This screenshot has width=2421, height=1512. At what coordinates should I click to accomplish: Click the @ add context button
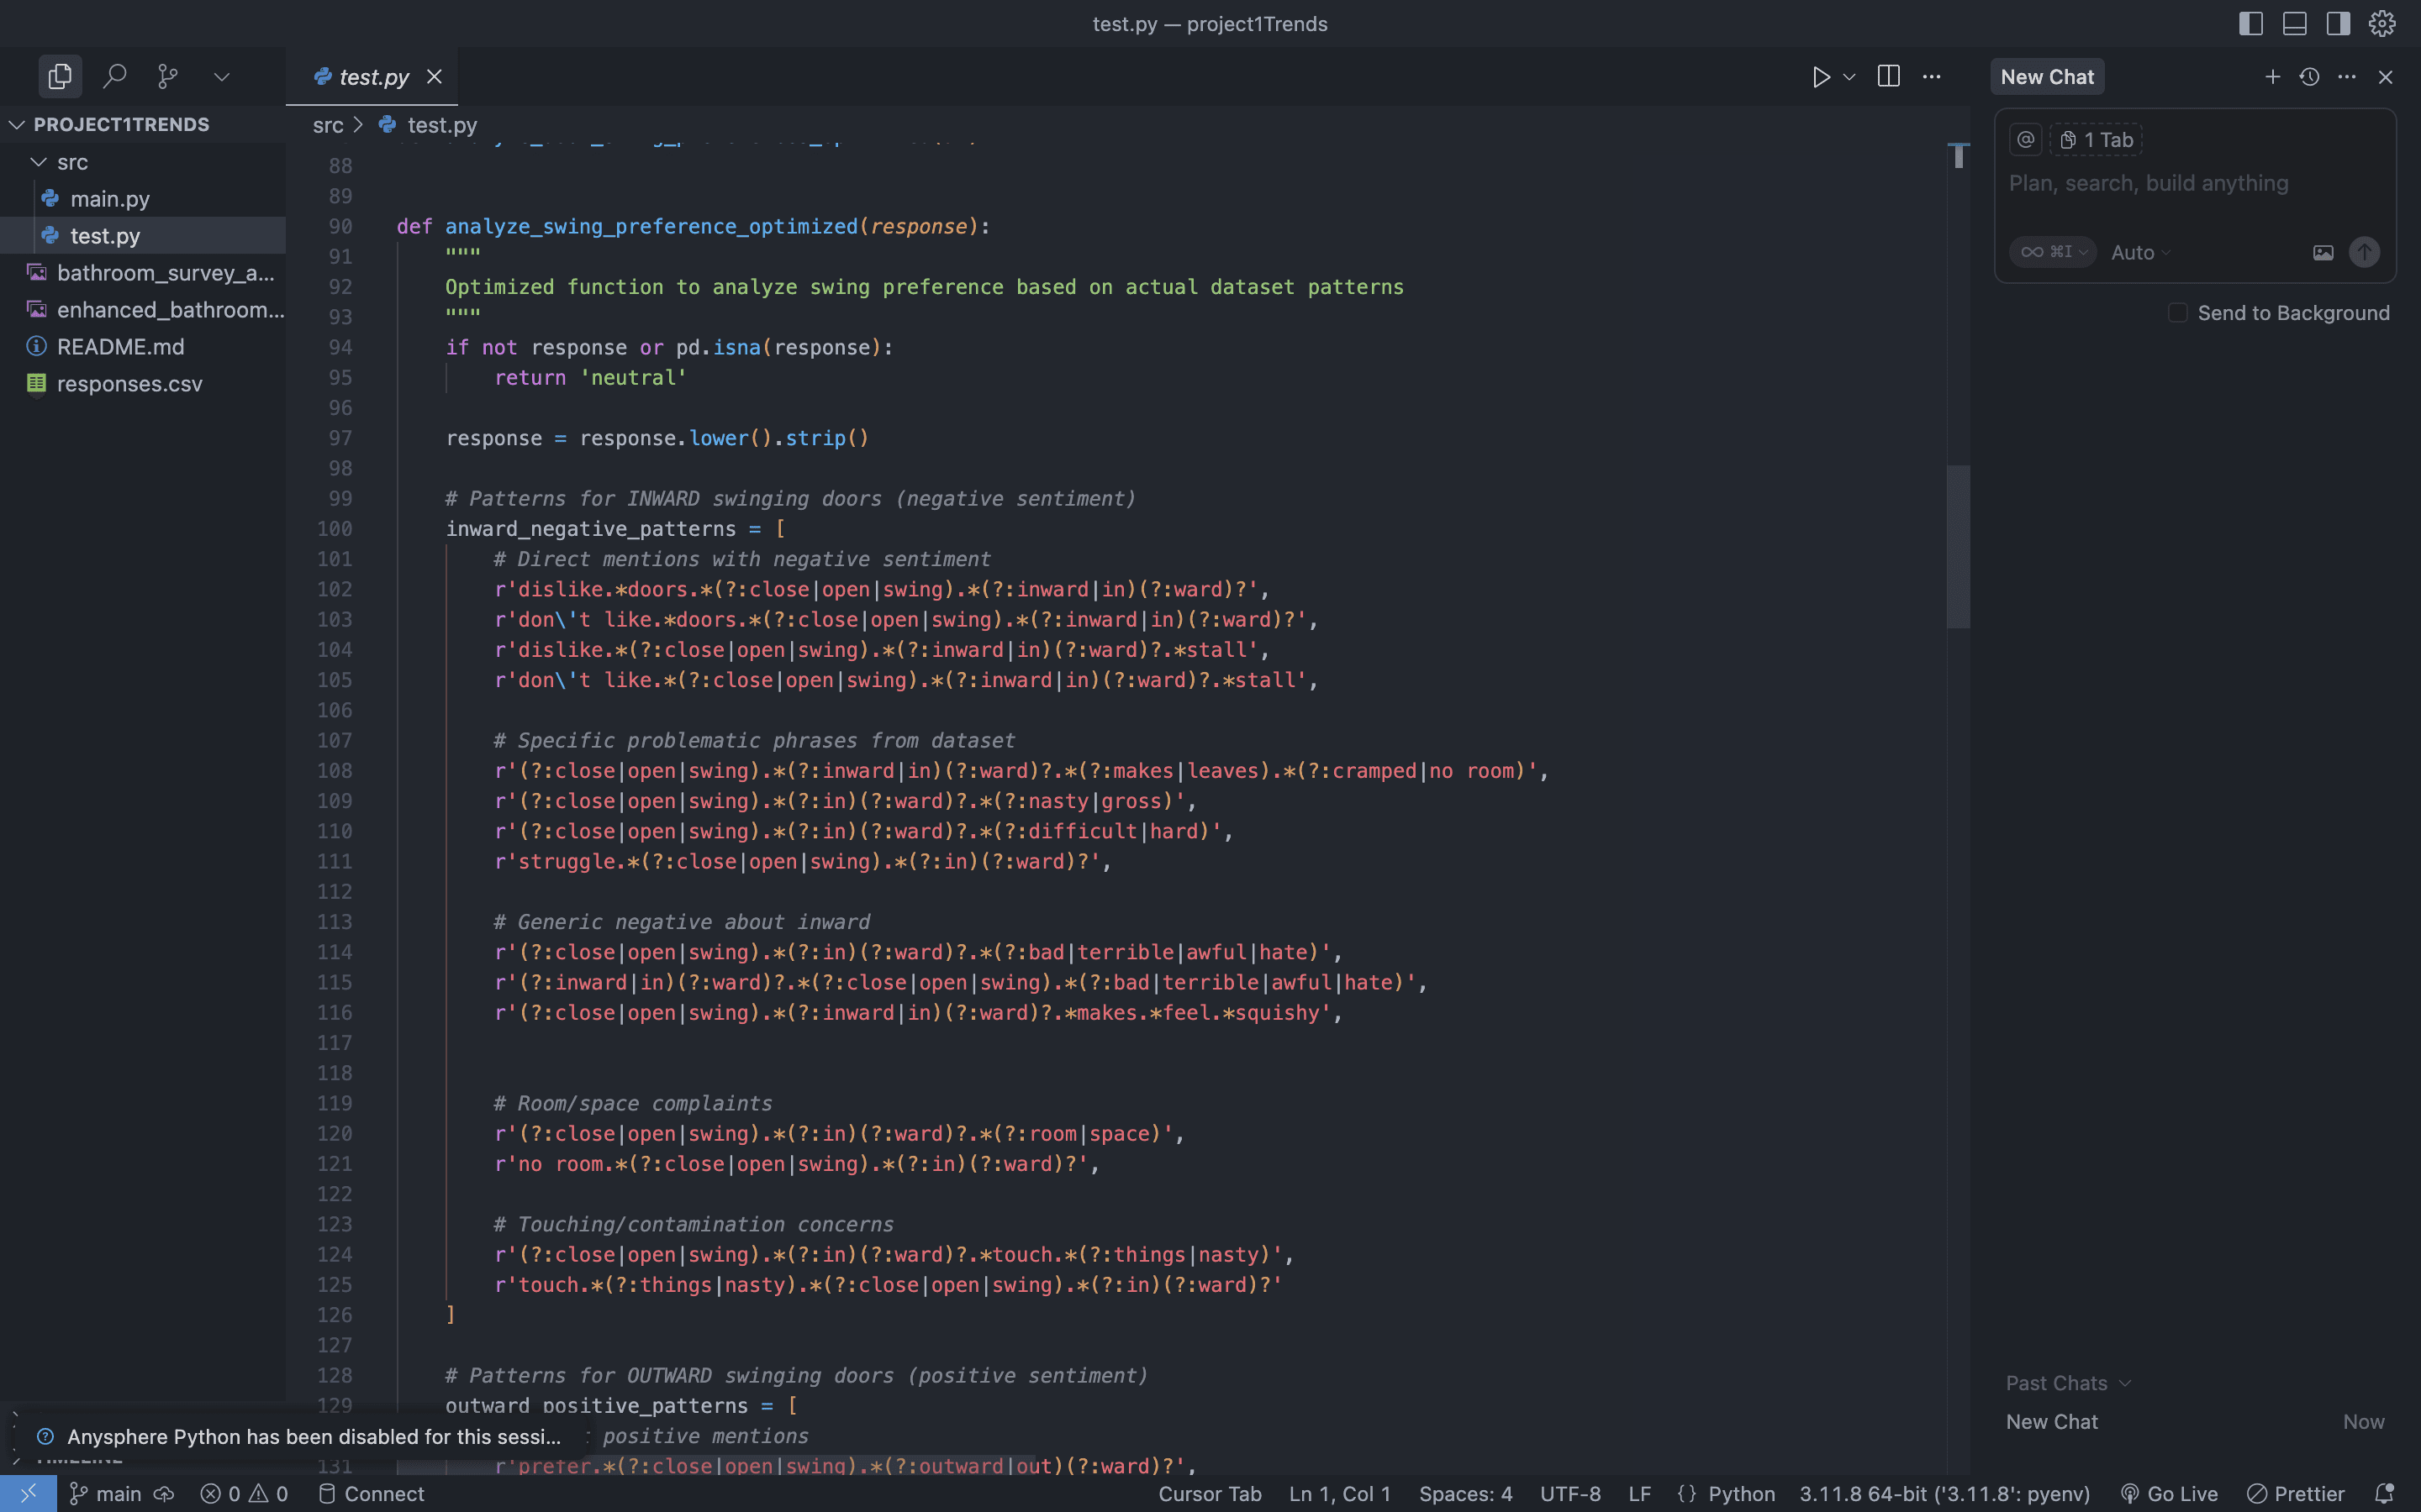2025,140
